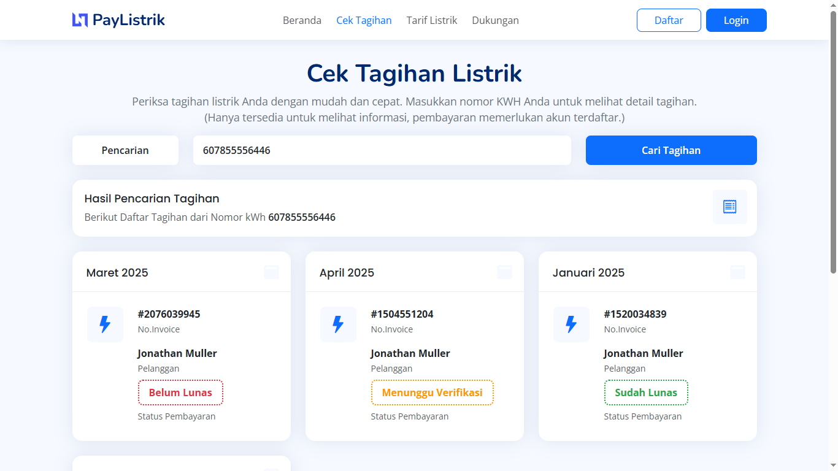This screenshot has height=471, width=838.
Task: Click the Menunggu Verifikasi status badge
Action: [x=432, y=392]
